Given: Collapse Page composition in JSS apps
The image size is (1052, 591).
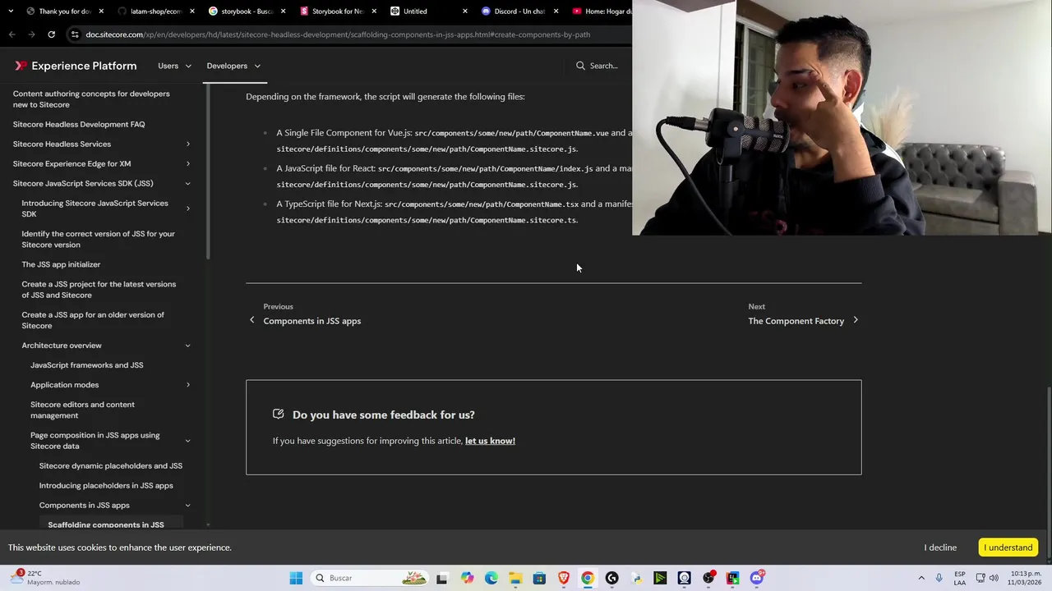Looking at the screenshot, I should tap(187, 441).
